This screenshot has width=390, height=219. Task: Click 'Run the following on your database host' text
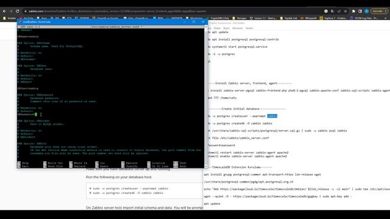click(x=119, y=177)
